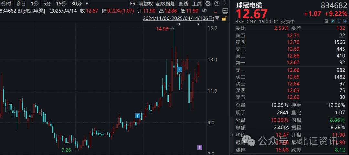Click the 融 margin label

pyautogui.click(x=326, y=22)
